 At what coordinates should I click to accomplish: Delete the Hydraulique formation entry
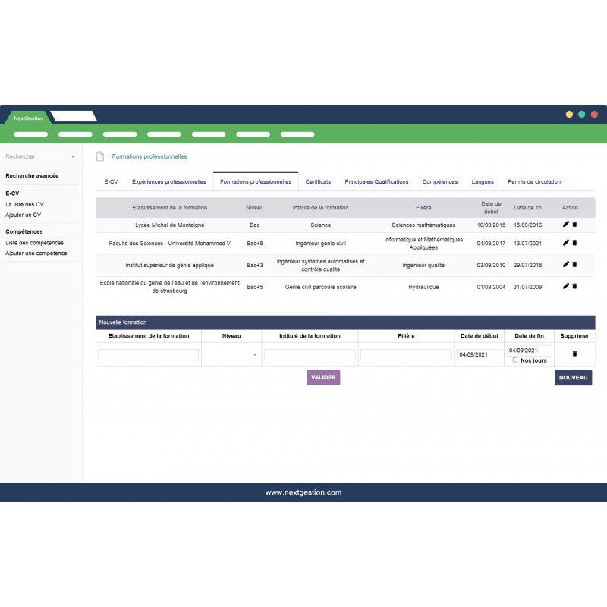click(574, 286)
